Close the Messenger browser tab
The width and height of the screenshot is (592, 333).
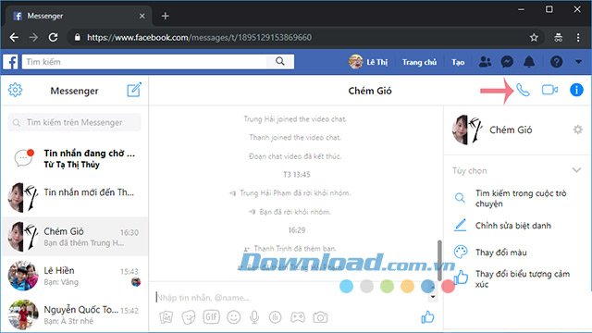pyautogui.click(x=142, y=16)
